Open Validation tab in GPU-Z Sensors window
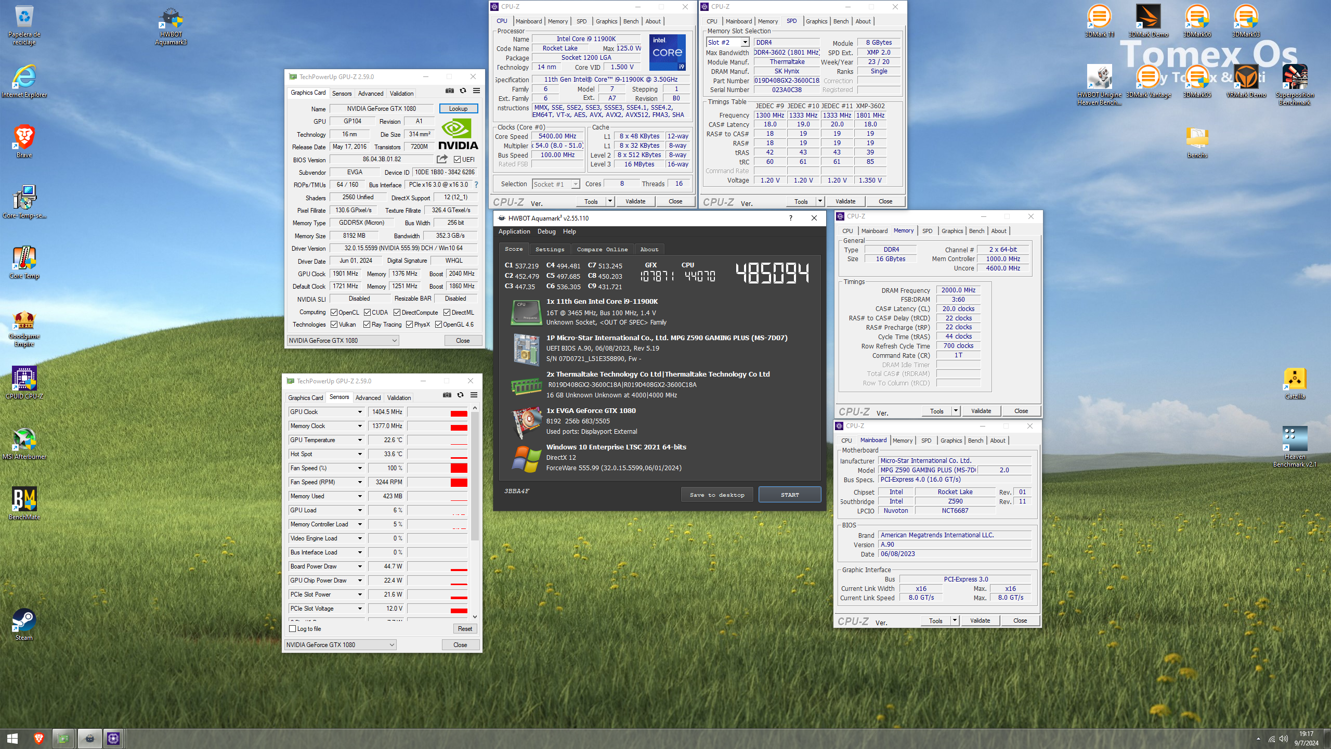This screenshot has height=749, width=1331. (399, 398)
